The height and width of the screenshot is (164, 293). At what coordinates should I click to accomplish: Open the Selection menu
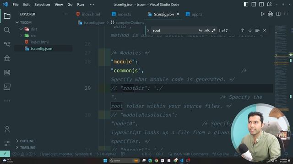tap(42, 5)
